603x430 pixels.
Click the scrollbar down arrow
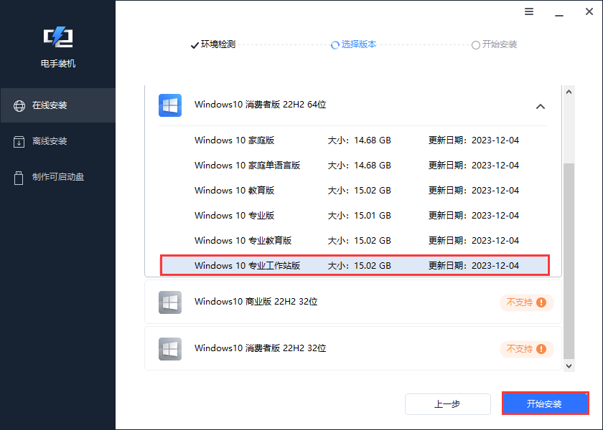pyautogui.click(x=569, y=365)
